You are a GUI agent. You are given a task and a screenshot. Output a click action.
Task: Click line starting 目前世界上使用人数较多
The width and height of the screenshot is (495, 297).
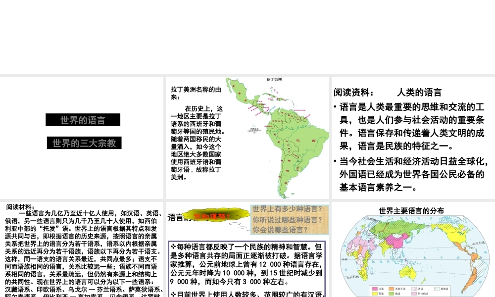point(247,294)
